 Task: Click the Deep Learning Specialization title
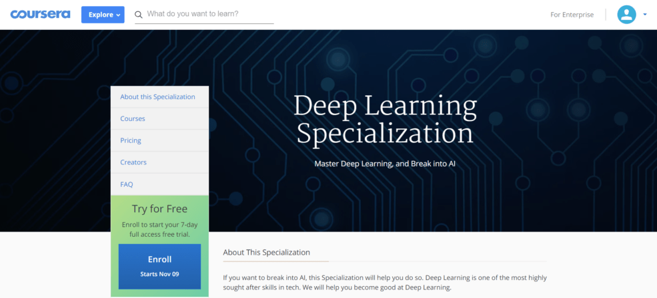click(x=385, y=120)
